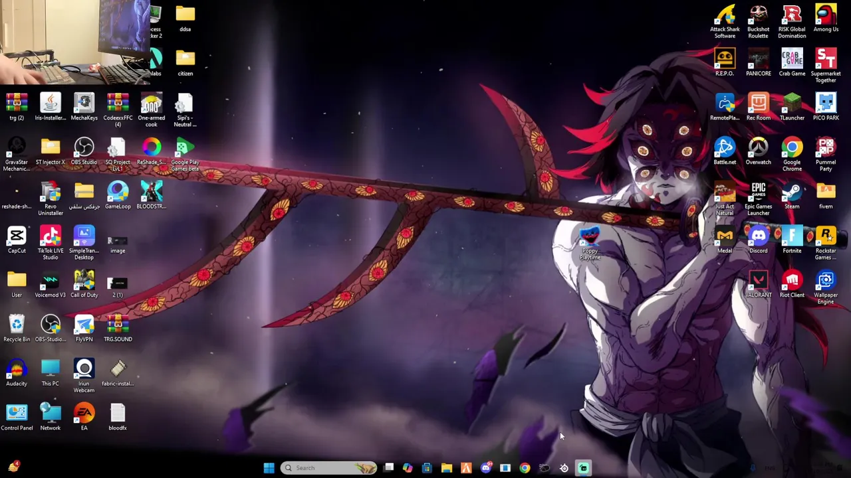Screen dimensions: 851x478
Task: Select the ST Injector X folder
Action: tap(51, 151)
